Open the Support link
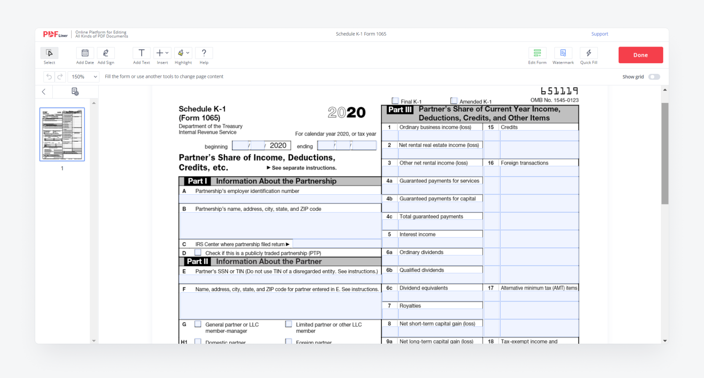 click(600, 34)
